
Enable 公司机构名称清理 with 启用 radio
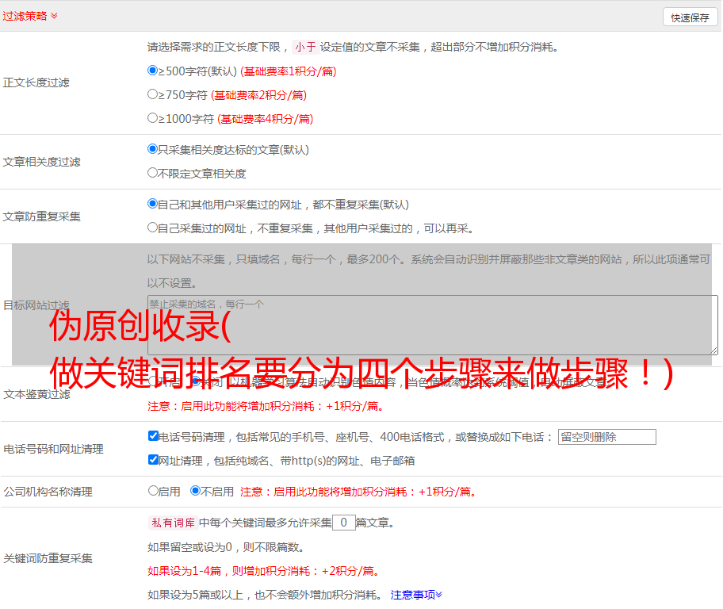pyautogui.click(x=153, y=491)
